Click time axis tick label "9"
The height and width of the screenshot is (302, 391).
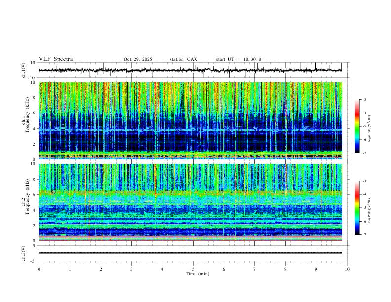[x=316, y=269]
